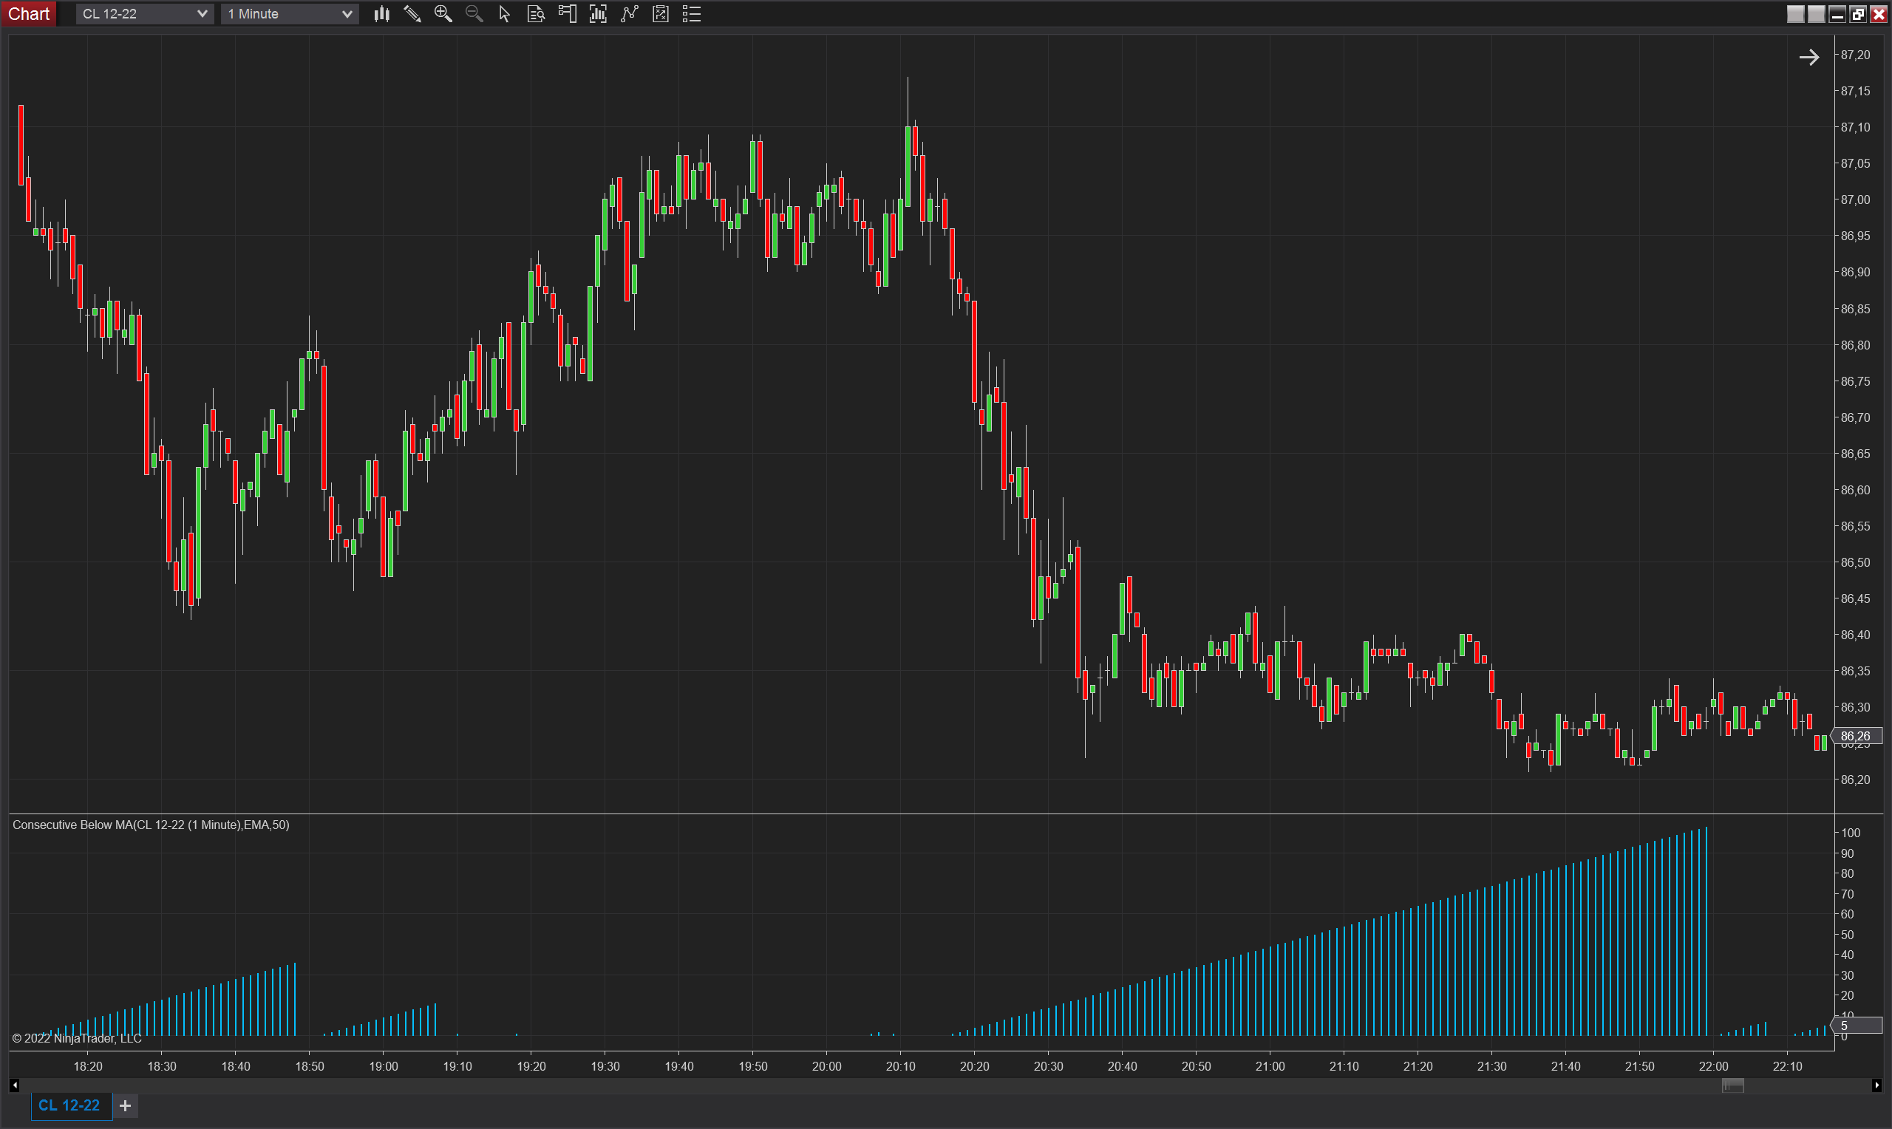Image resolution: width=1892 pixels, height=1129 pixels.
Task: Click the 86,20 price axis label
Action: pos(1855,780)
